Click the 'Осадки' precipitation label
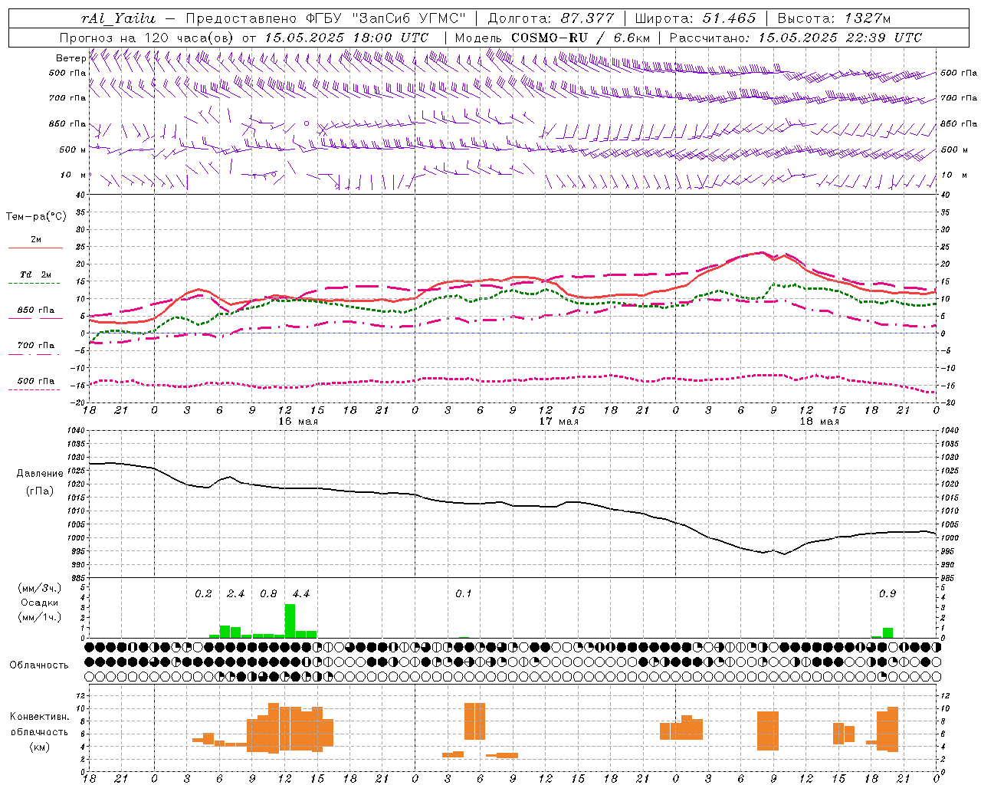Screen dimensions: 981x785 click(39, 603)
